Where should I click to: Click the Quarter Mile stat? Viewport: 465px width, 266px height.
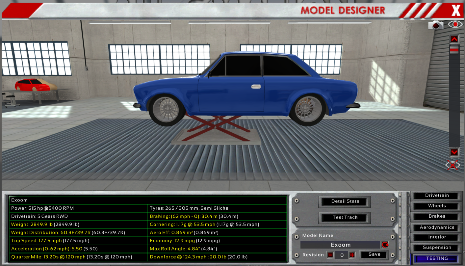[79, 257]
